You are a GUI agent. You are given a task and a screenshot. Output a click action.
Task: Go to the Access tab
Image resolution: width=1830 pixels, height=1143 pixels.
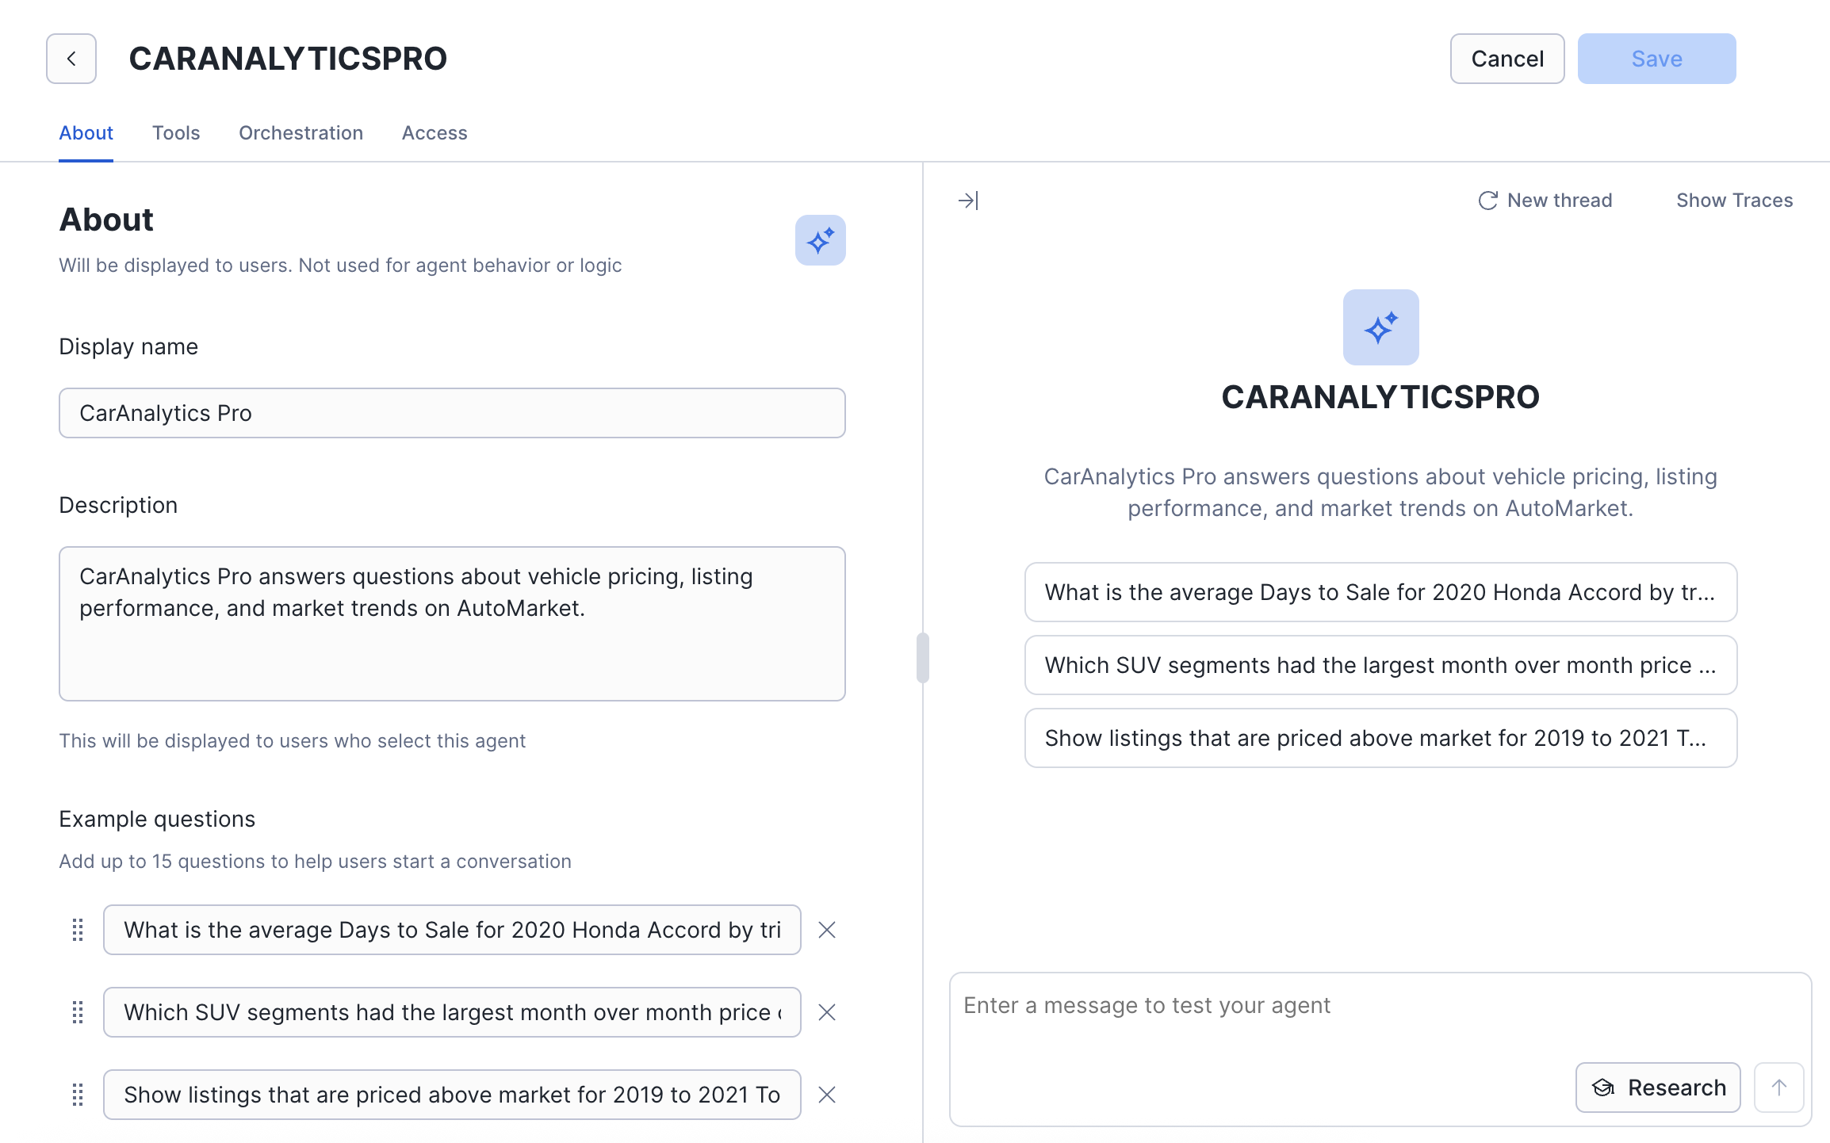pyautogui.click(x=435, y=133)
